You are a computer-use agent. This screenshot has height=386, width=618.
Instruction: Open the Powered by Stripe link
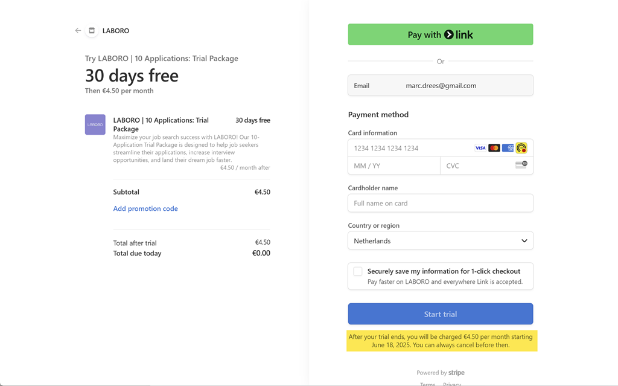point(441,373)
